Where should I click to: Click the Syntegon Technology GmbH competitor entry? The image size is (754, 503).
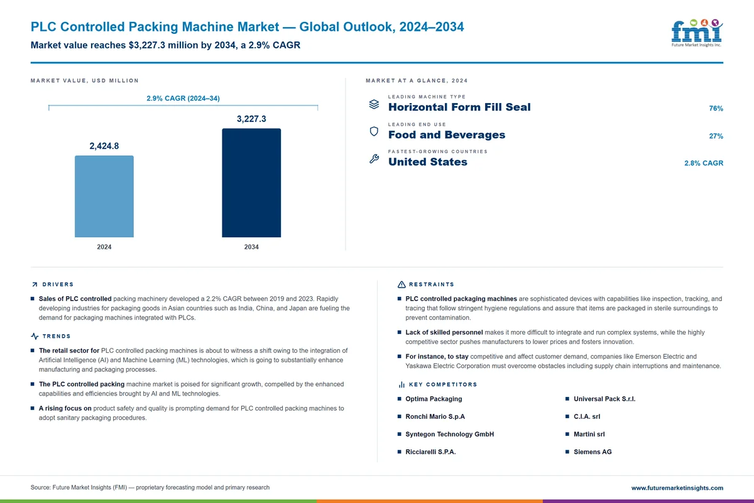pyautogui.click(x=450, y=434)
